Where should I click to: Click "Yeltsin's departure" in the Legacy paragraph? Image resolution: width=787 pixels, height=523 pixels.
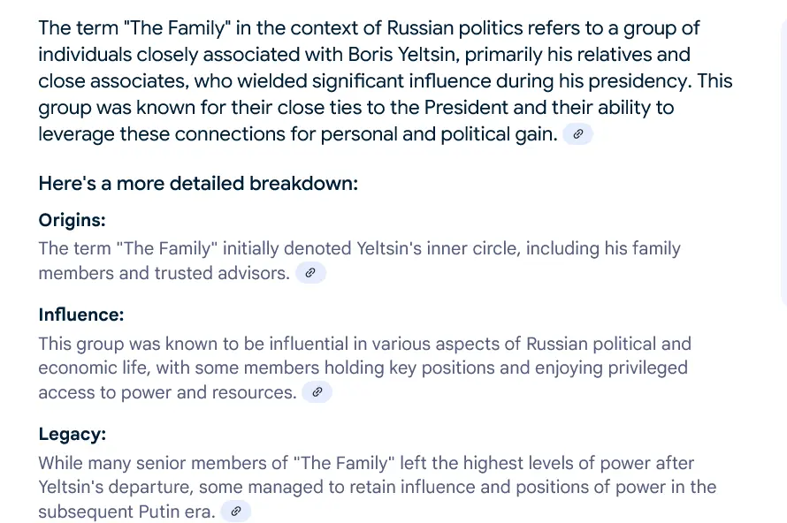(115, 487)
